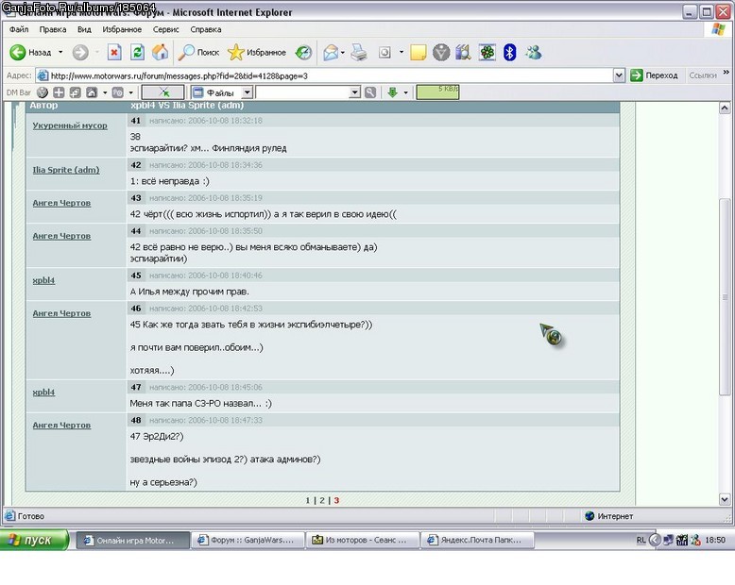The image size is (735, 585).
Task: Open the Search (Поиск) toolbar button
Action: pyautogui.click(x=199, y=53)
